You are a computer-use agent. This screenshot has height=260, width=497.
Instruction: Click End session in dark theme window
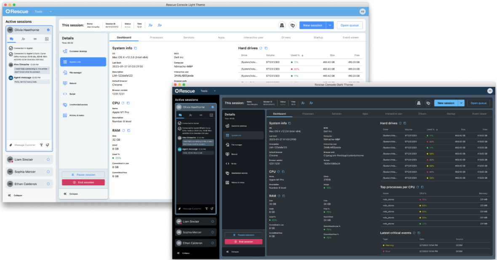[x=243, y=241]
